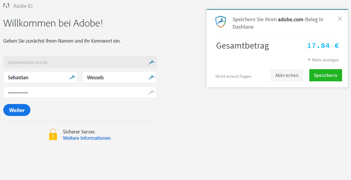Click the Willkommen bei Adobe! heading
This screenshot has width=351, height=180.
pos(53,23)
